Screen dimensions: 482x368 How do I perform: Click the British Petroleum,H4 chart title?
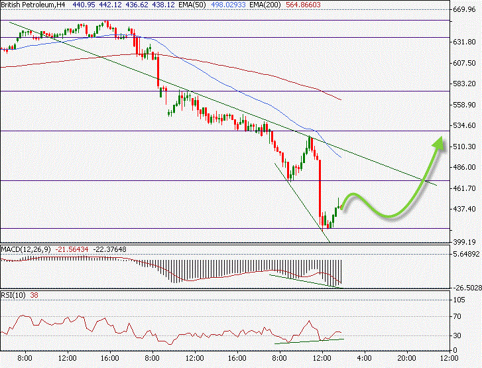pos(34,5)
